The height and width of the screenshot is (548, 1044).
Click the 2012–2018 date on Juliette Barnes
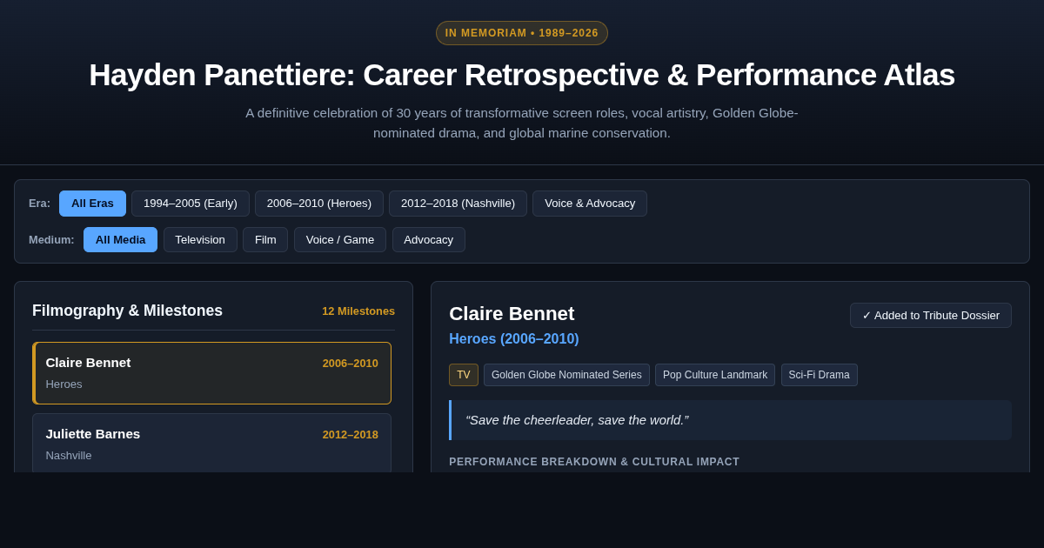pyautogui.click(x=351, y=435)
